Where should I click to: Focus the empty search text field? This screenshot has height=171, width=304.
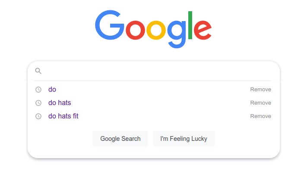click(157, 71)
